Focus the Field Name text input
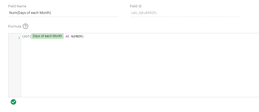Screen dimensions: 259x112 coord(63,13)
